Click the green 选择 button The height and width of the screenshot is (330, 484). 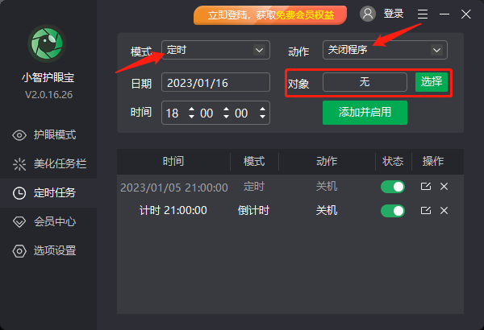pyautogui.click(x=432, y=82)
